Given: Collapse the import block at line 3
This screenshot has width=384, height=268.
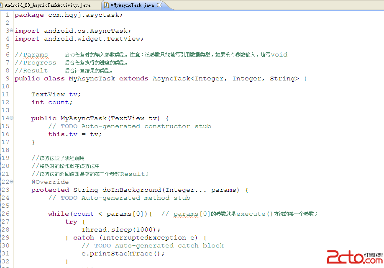Looking at the screenshot, I should pyautogui.click(x=12, y=31).
